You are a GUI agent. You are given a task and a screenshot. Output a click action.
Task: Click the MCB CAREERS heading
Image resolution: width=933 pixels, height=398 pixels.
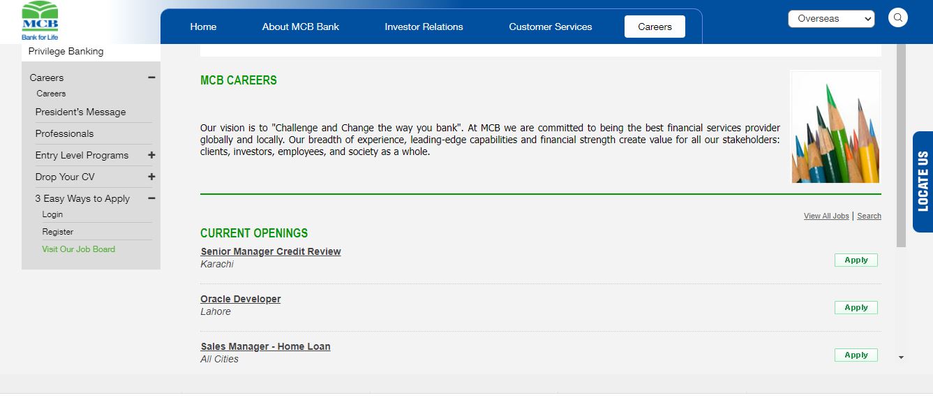239,80
